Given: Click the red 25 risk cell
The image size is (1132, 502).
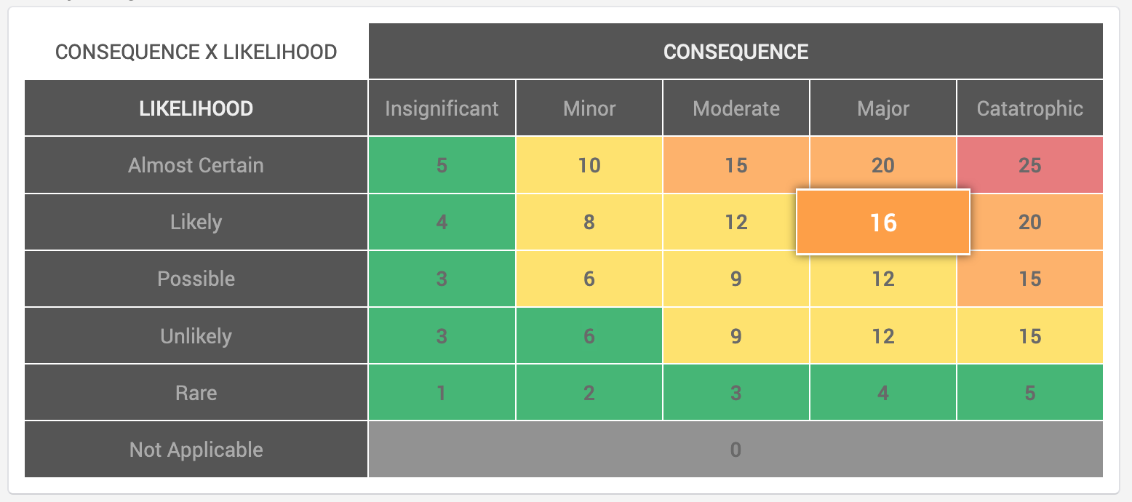Looking at the screenshot, I should point(1029,165).
